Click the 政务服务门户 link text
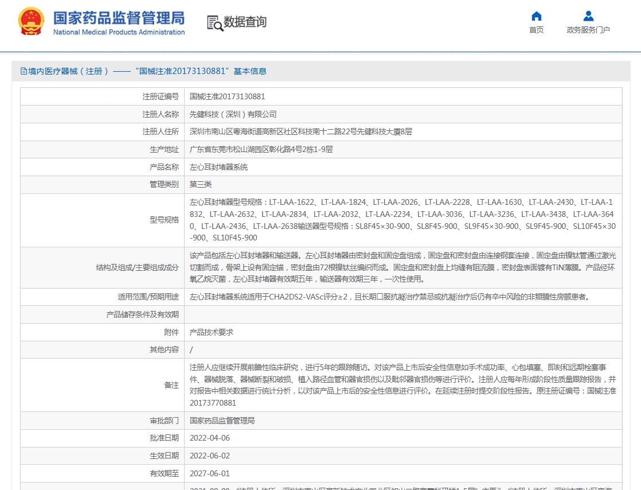The width and height of the screenshot is (641, 490). (x=588, y=30)
